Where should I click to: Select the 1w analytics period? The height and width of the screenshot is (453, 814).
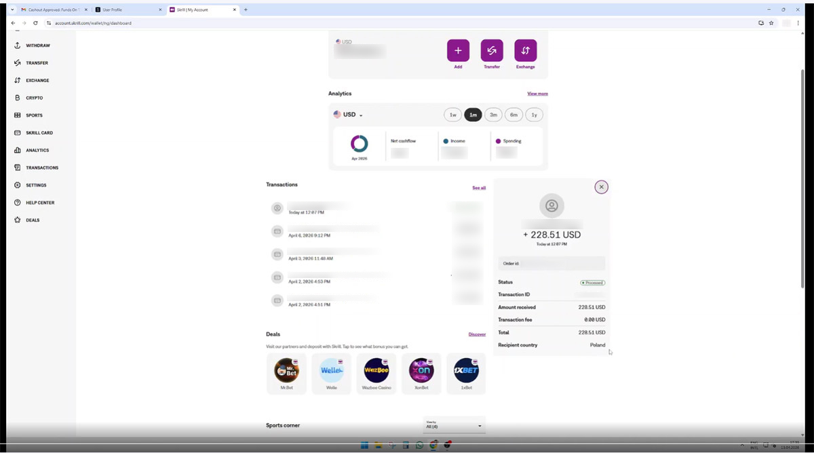tap(452, 115)
